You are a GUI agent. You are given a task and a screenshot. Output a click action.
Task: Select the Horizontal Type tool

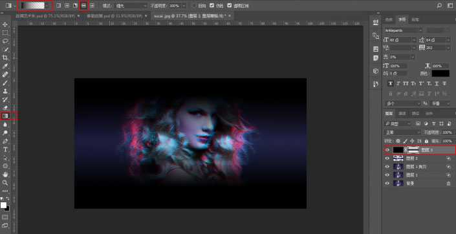(5, 149)
